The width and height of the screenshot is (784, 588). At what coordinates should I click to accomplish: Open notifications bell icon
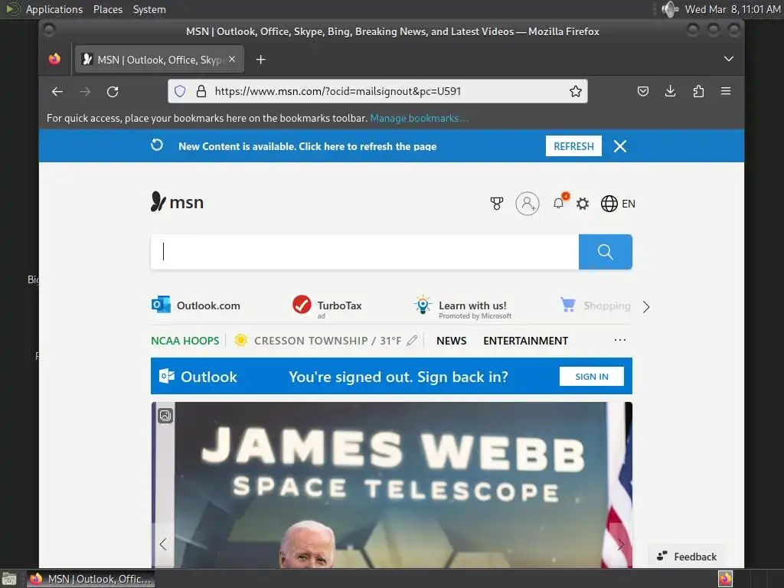click(x=559, y=203)
